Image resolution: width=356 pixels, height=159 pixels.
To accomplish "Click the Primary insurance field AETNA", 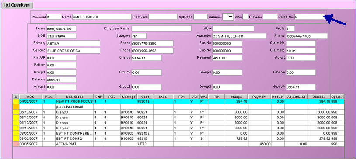I will click(73, 43).
